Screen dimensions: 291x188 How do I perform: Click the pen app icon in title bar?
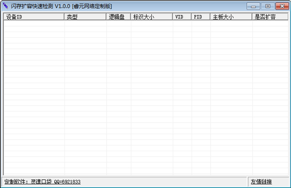5,6
